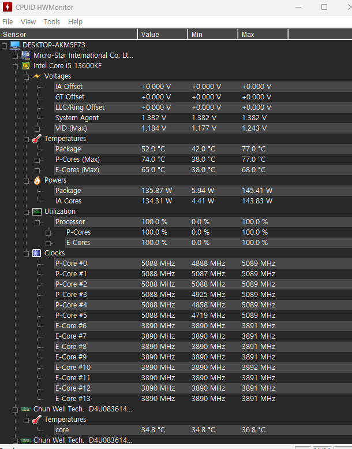This screenshot has height=449, width=352.
Task: Select the System Agent row
Action: [x=203, y=118]
